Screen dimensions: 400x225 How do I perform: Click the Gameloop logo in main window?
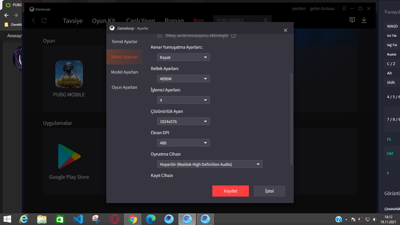[x=40, y=9]
